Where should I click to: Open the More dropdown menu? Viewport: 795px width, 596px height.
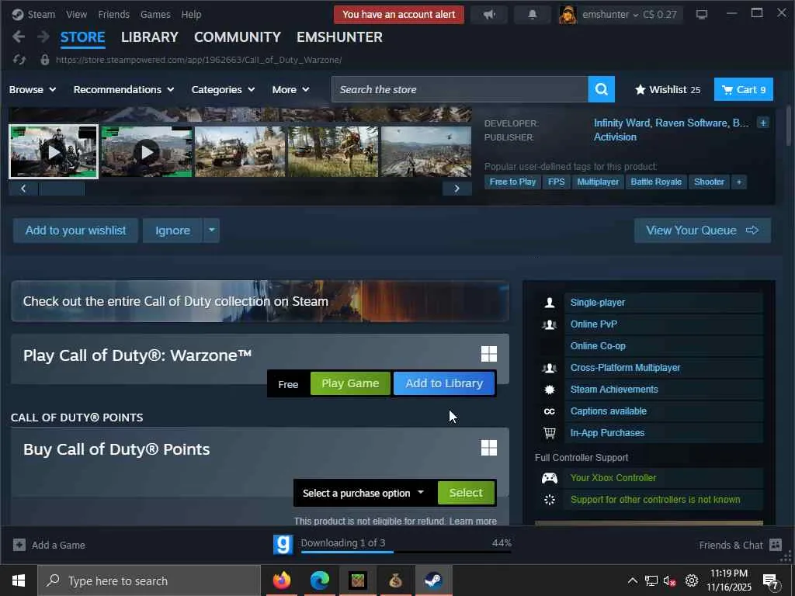(290, 90)
